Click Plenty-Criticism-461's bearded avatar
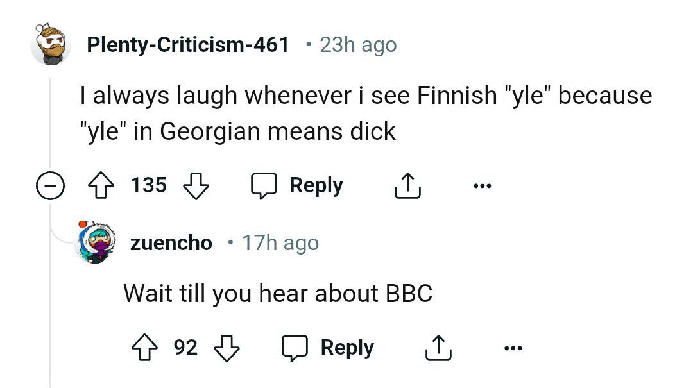 (51, 44)
